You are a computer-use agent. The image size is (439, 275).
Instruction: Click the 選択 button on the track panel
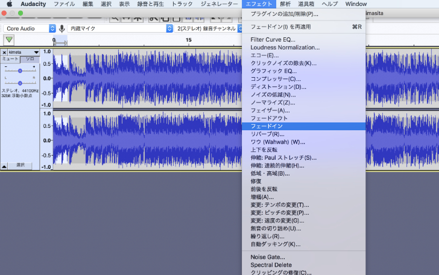click(x=20, y=165)
